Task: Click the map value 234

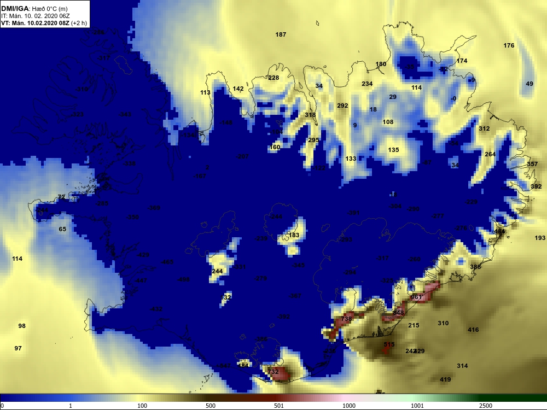Action: click(x=368, y=84)
